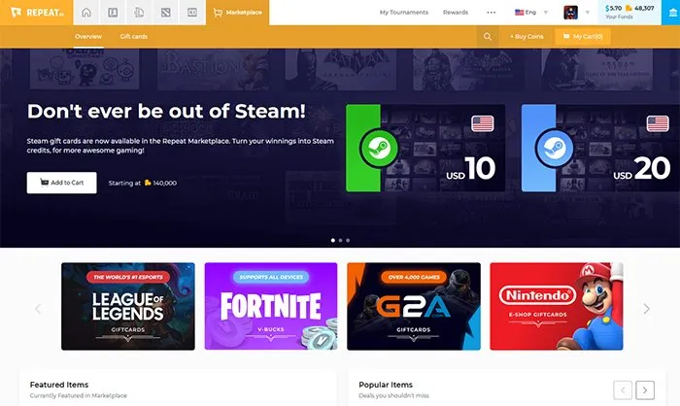
Task: Expand the Eng language dropdown
Action: [x=531, y=13]
